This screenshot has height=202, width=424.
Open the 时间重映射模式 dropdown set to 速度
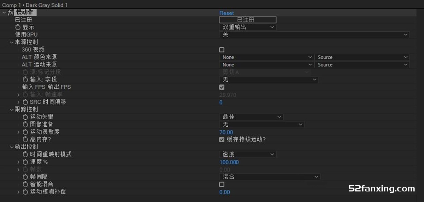click(x=248, y=154)
